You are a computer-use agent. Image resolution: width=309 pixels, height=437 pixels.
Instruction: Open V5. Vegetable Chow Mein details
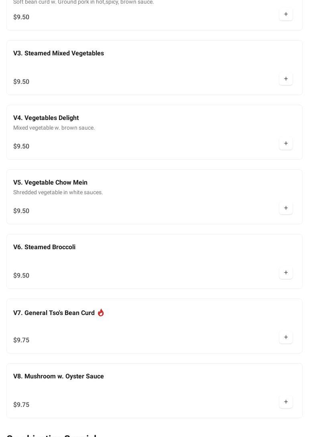pyautogui.click(x=50, y=183)
